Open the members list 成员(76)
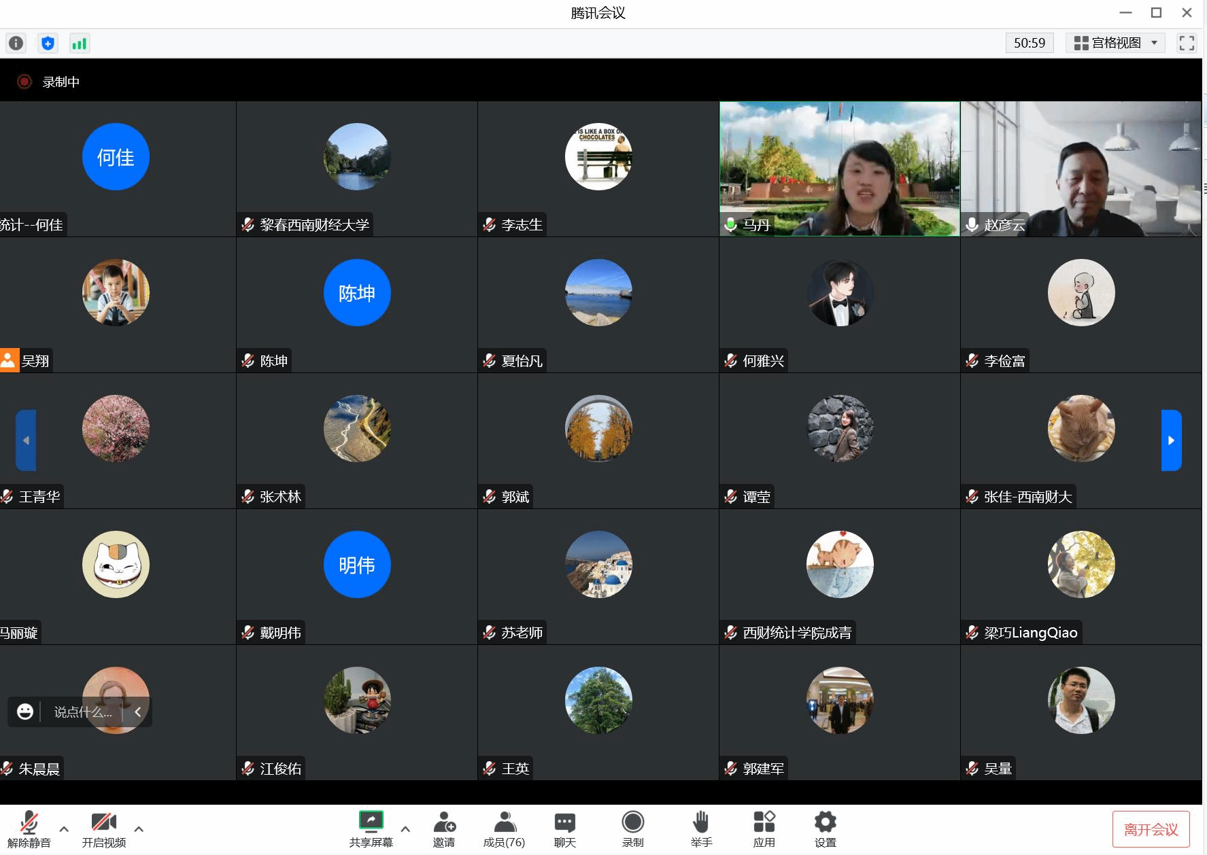This screenshot has height=855, width=1207. [x=504, y=829]
